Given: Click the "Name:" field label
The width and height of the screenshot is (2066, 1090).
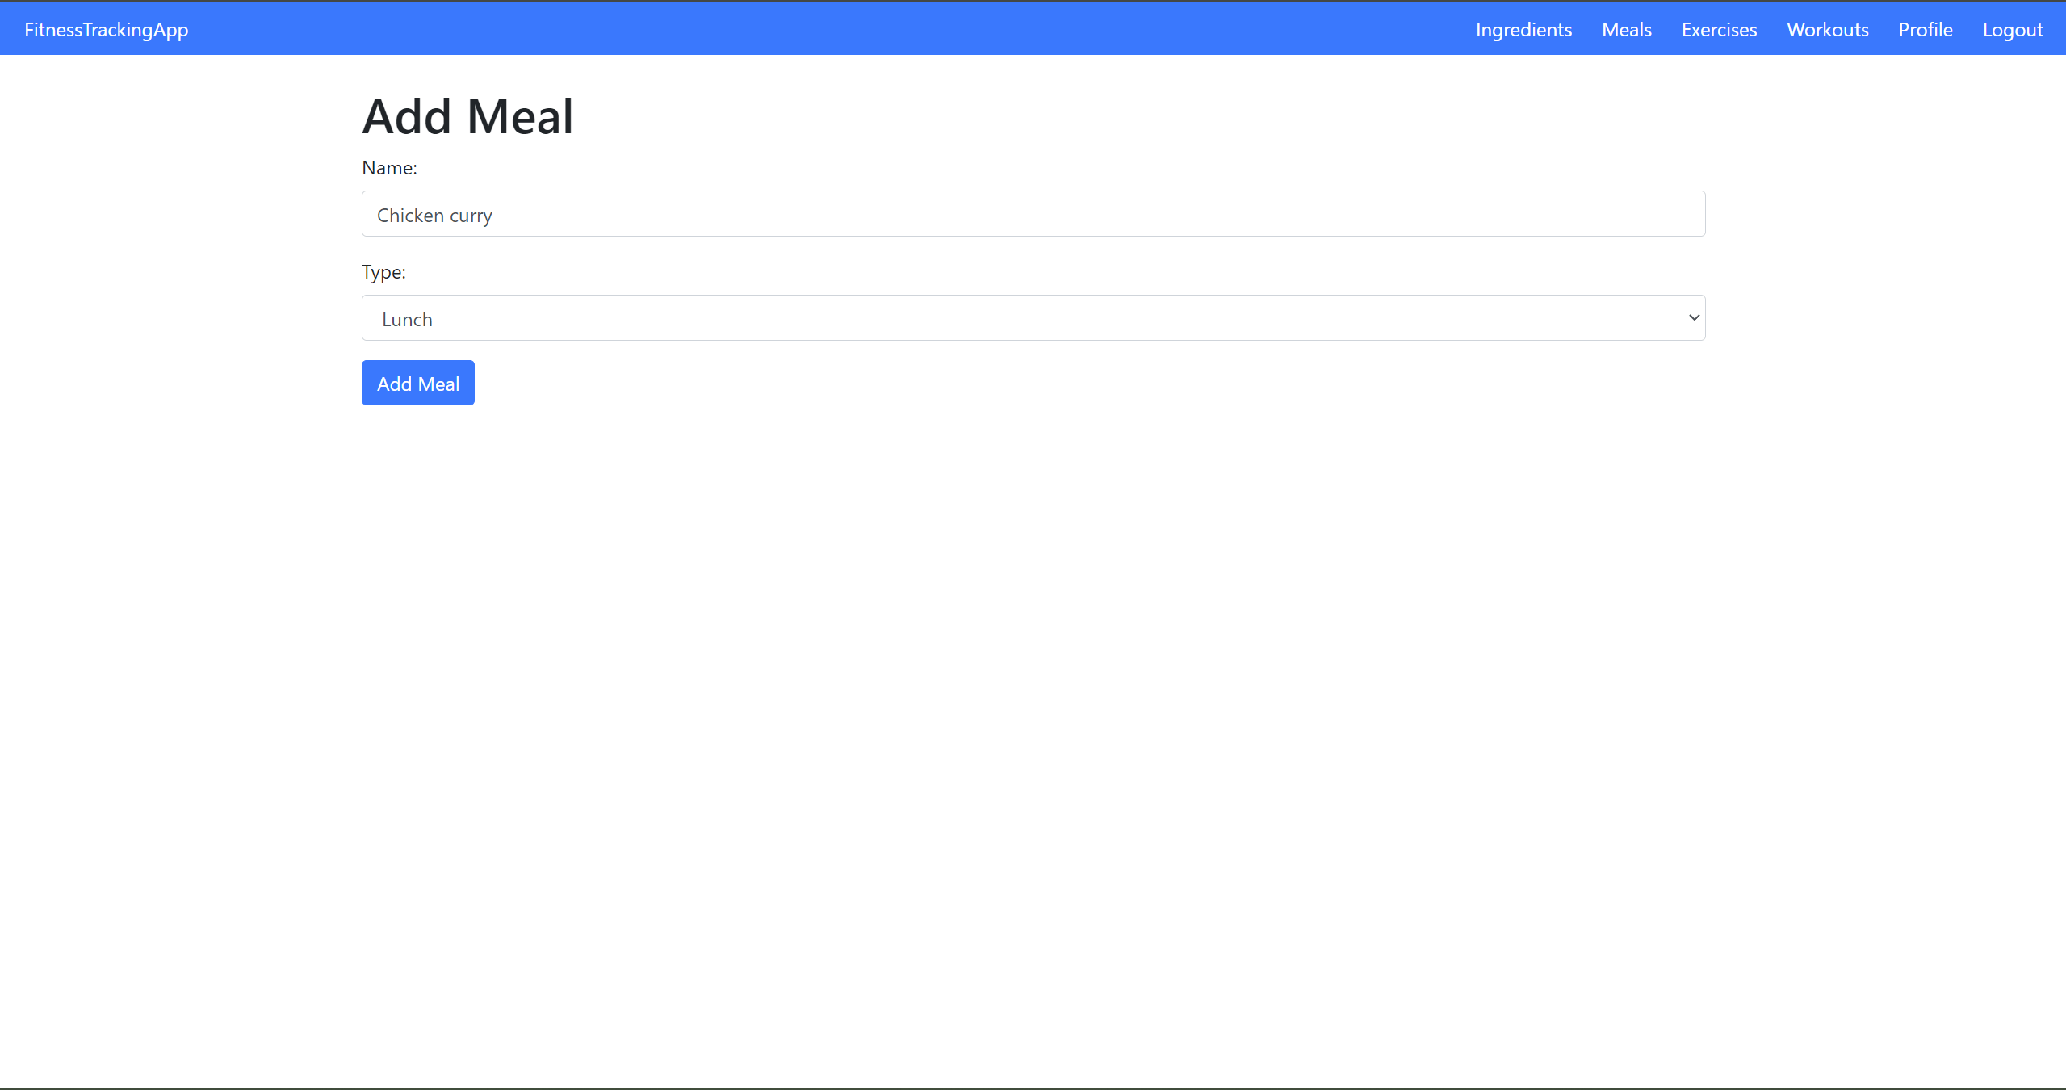Looking at the screenshot, I should coord(389,168).
